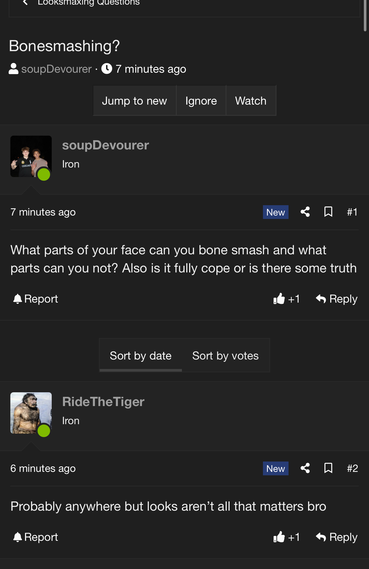Image resolution: width=369 pixels, height=569 pixels.
Task: Open soupDevourer's profile avatar
Action: pos(31,156)
